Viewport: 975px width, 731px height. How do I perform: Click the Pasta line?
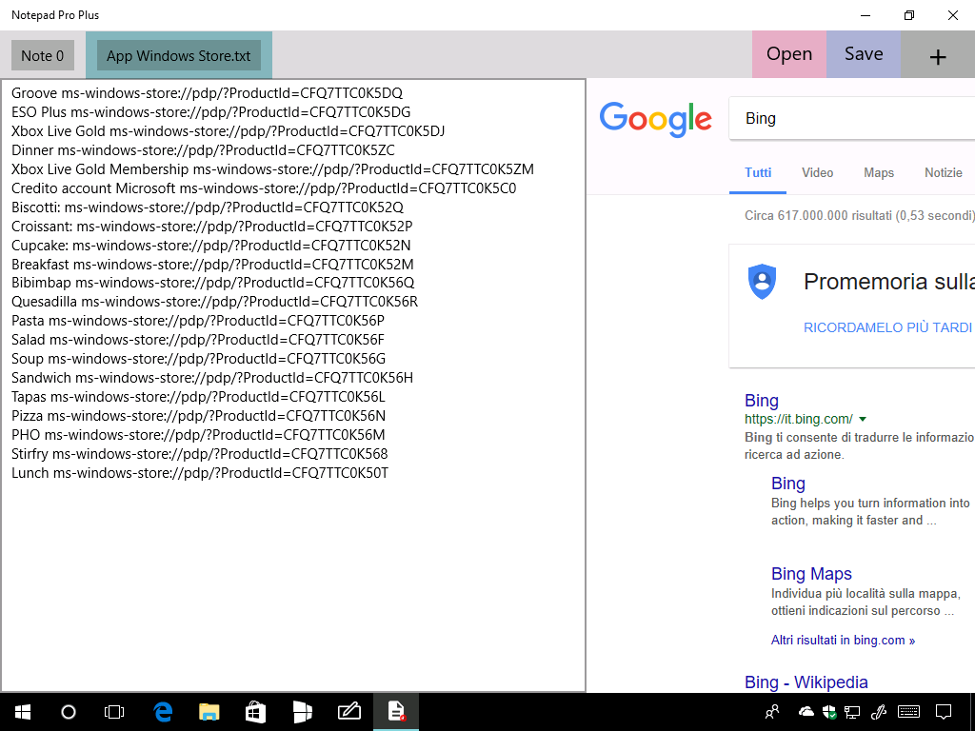[198, 321]
